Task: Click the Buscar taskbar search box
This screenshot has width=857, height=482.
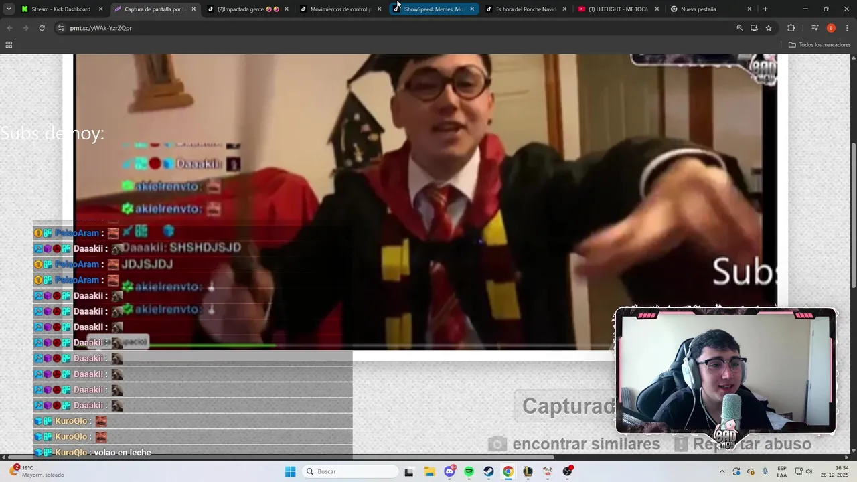Action: coord(349,471)
